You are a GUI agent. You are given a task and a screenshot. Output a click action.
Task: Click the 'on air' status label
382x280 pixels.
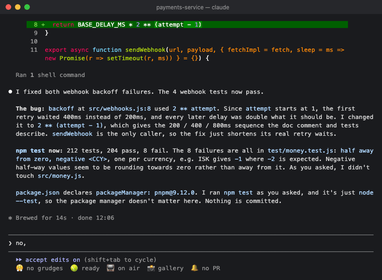129,268
